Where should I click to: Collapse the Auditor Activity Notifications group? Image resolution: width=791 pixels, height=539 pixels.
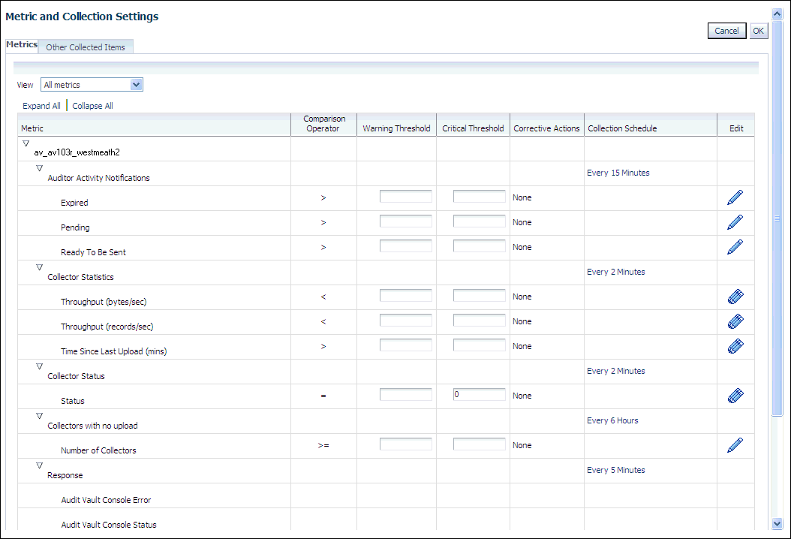point(39,168)
